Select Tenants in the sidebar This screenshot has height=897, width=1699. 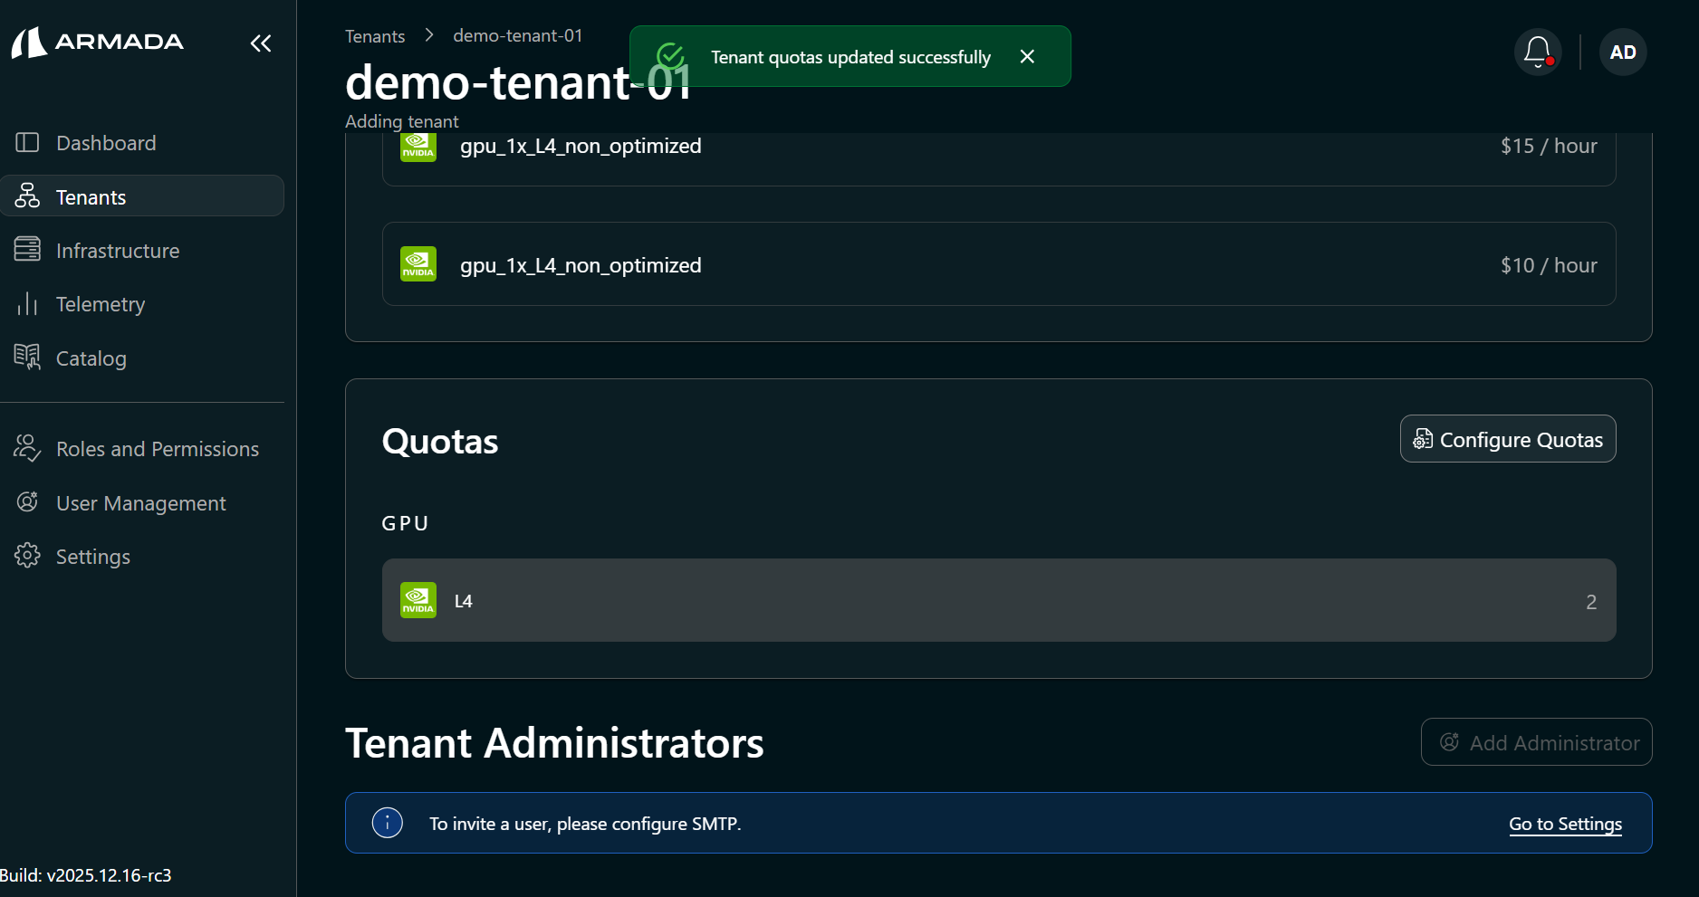(x=91, y=197)
